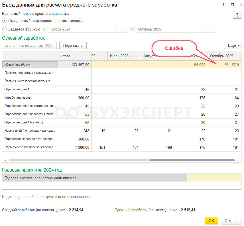Select the Задается вручную radio option
The height and width of the screenshot is (226, 244).
(4, 29)
